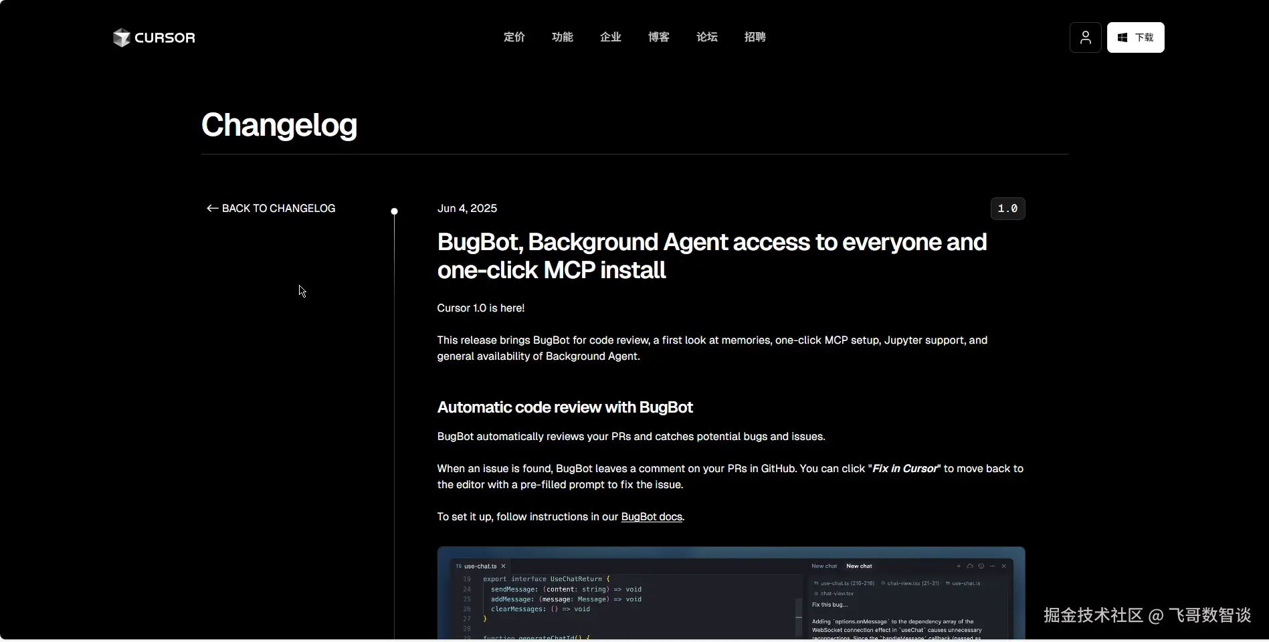This screenshot has height=642, width=1269.
Task: Click the chat-view.tsx chip without line range
Action: click(x=834, y=594)
